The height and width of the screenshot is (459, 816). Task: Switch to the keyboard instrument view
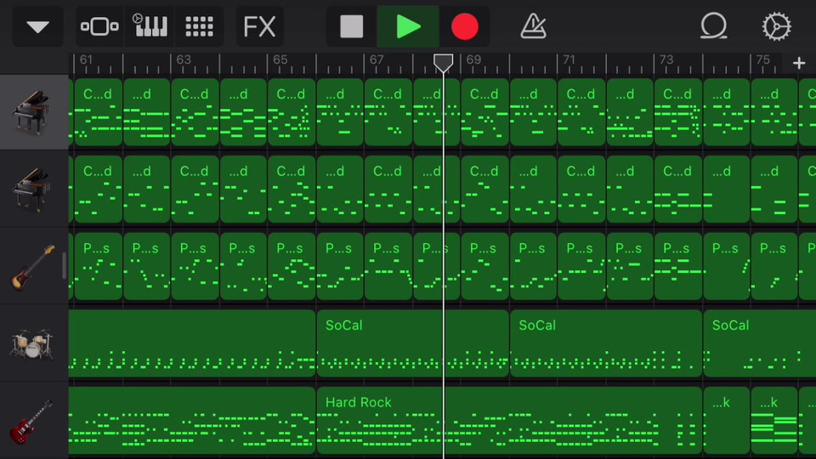pyautogui.click(x=150, y=26)
